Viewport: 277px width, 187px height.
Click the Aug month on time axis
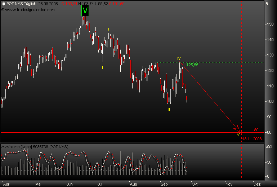pos(133,184)
